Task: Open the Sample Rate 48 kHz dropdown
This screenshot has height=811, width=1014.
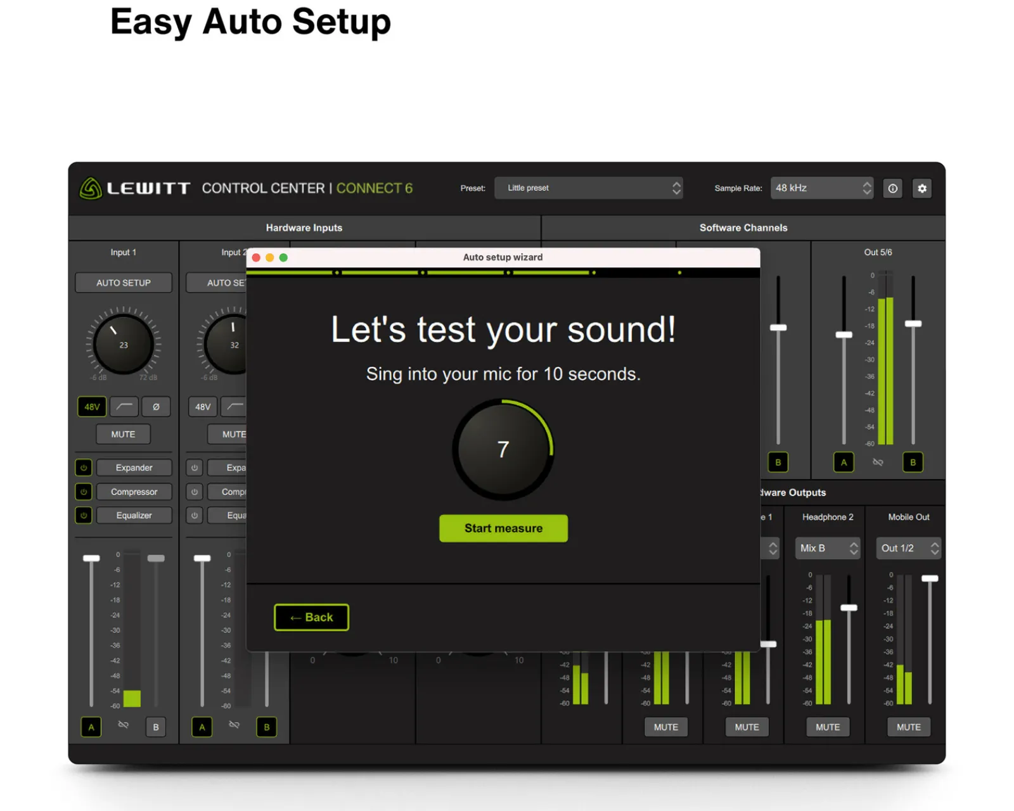Action: coord(821,188)
